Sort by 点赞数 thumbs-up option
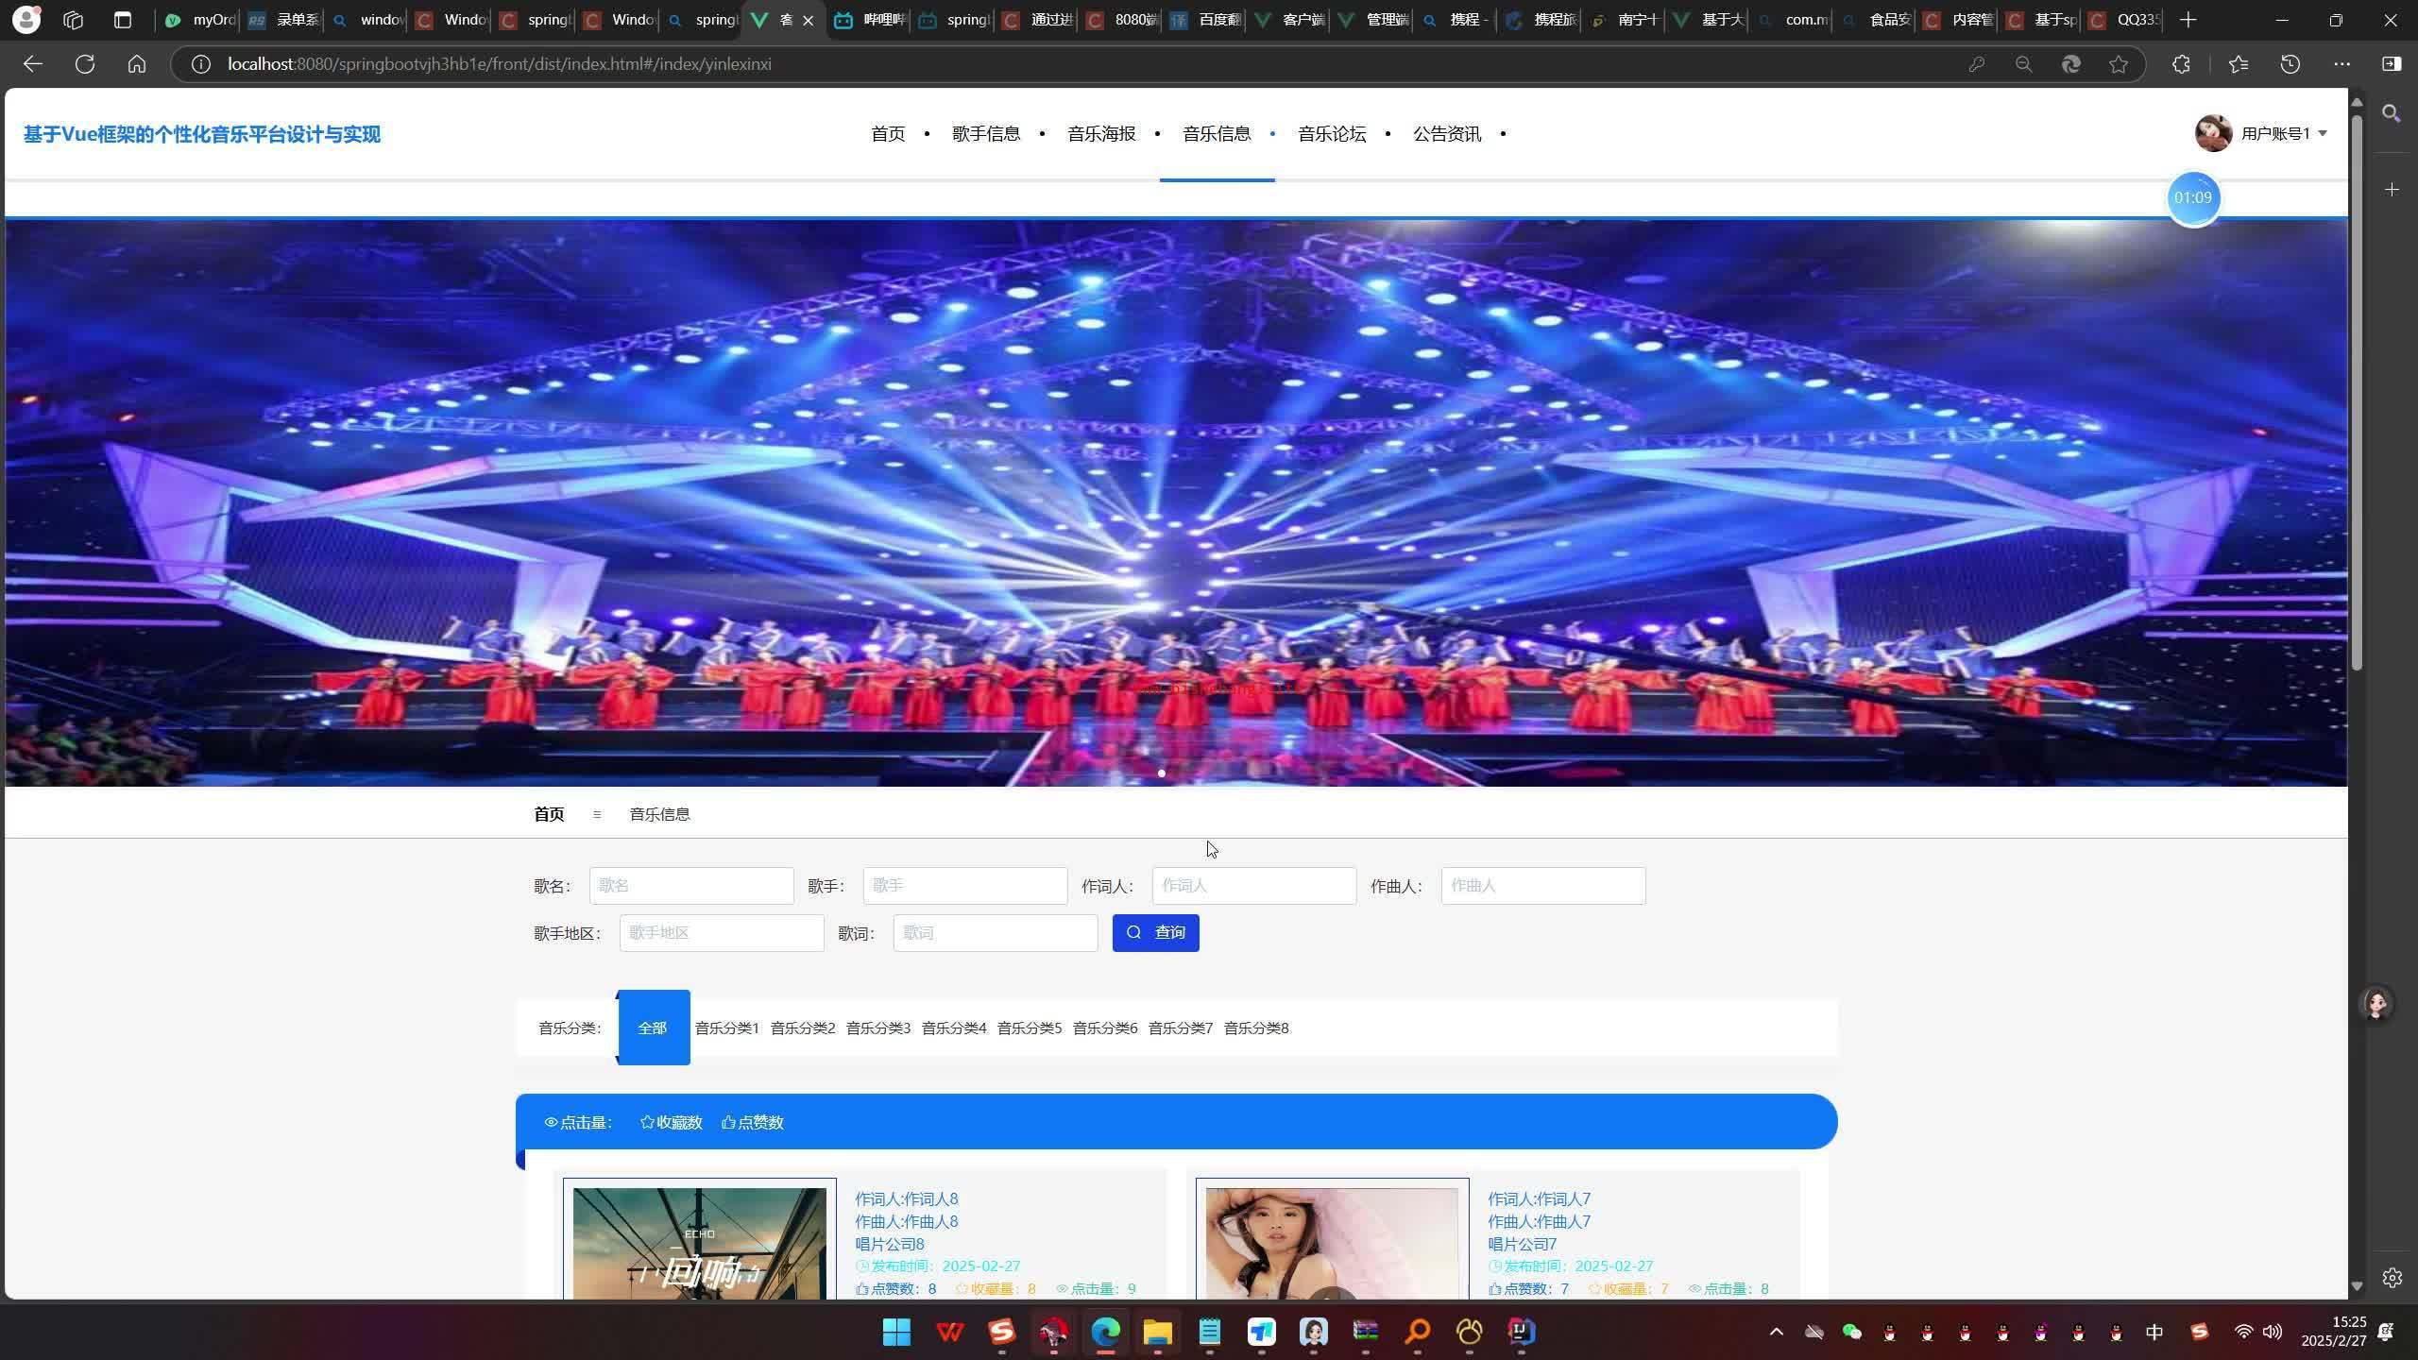Screen dimensions: 2418x1360 tap(753, 1122)
